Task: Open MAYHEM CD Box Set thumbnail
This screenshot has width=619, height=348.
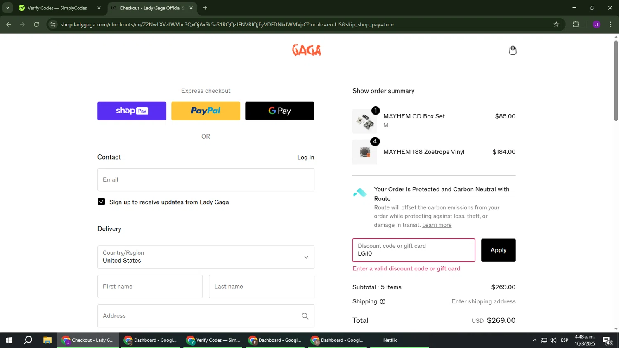Action: 365,121
